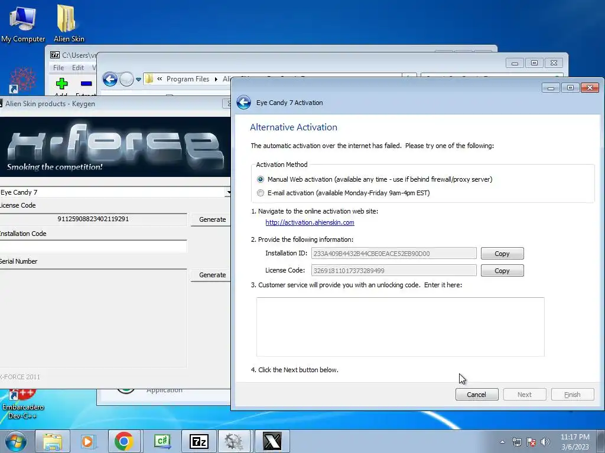
Task: Click Generate beside the Serial Number area
Action: click(212, 275)
